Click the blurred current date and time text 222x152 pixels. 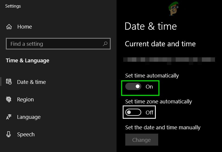(x=169, y=60)
